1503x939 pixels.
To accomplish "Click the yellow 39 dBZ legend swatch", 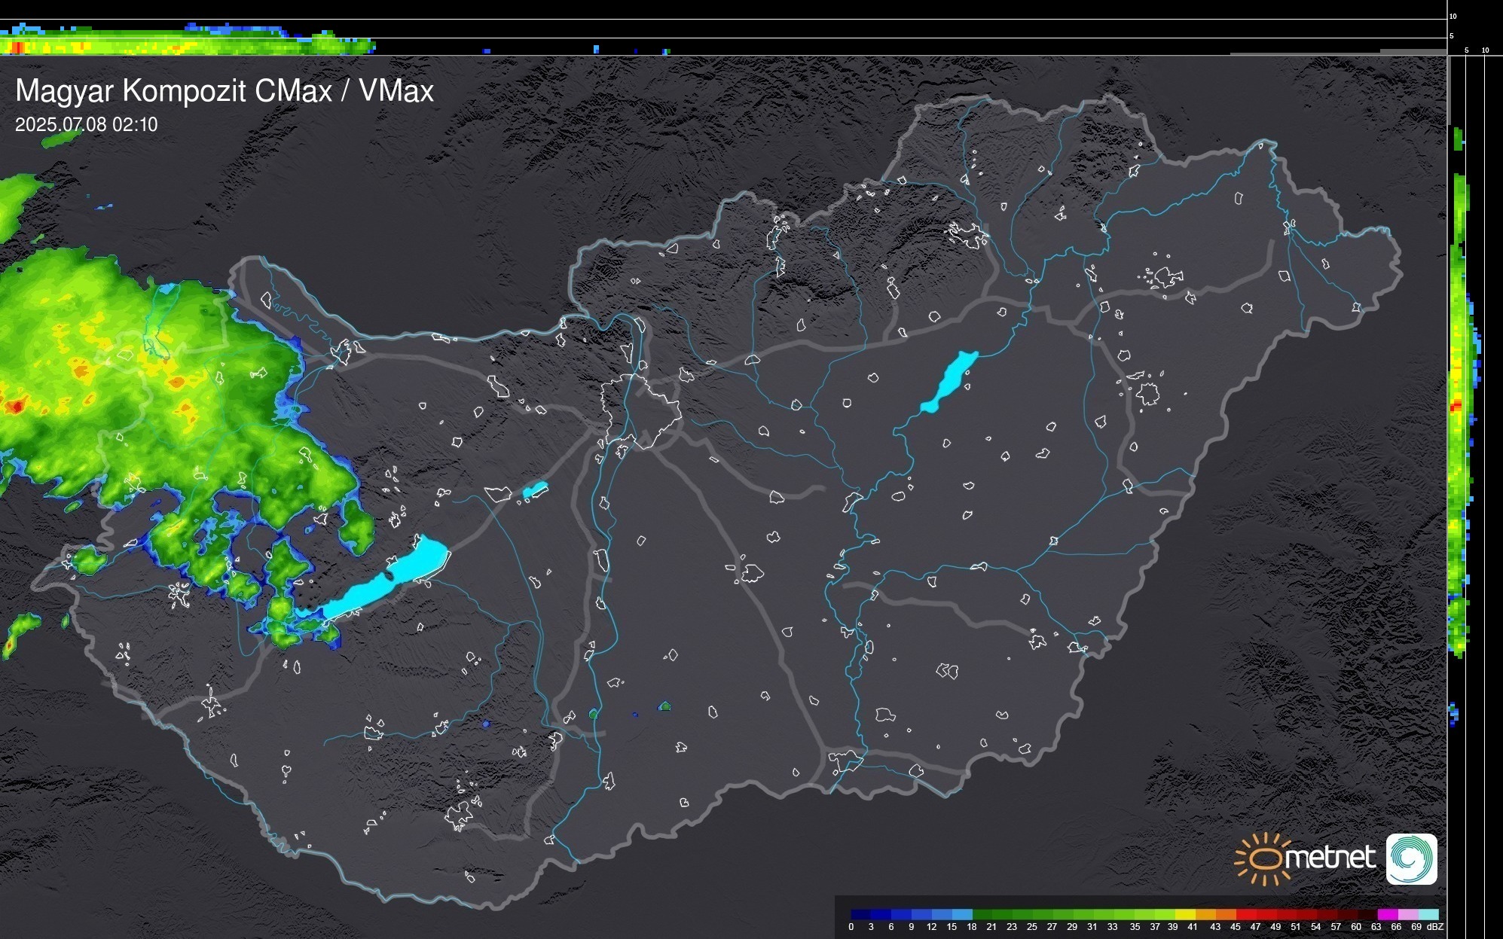I will coord(1184,915).
